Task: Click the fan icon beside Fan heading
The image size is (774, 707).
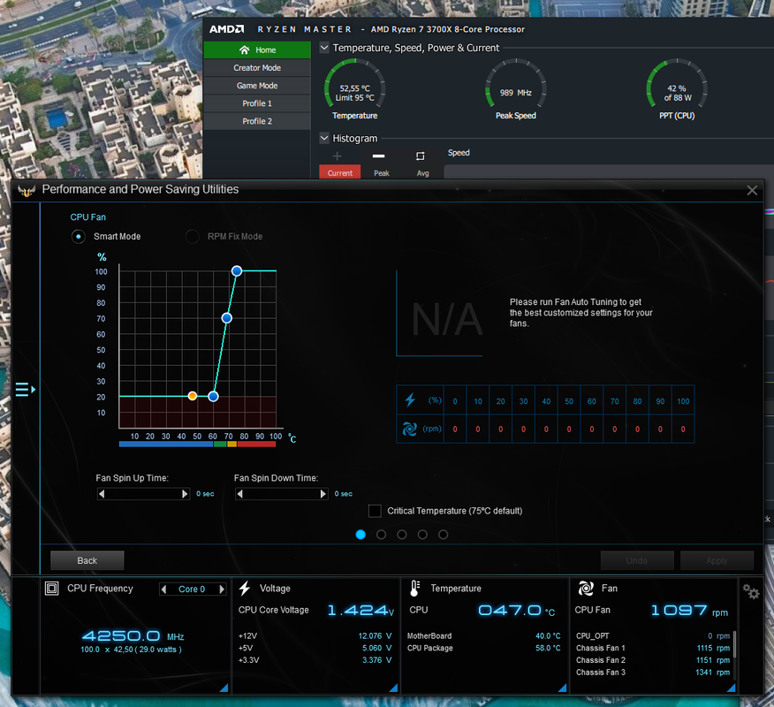Action: click(x=586, y=588)
